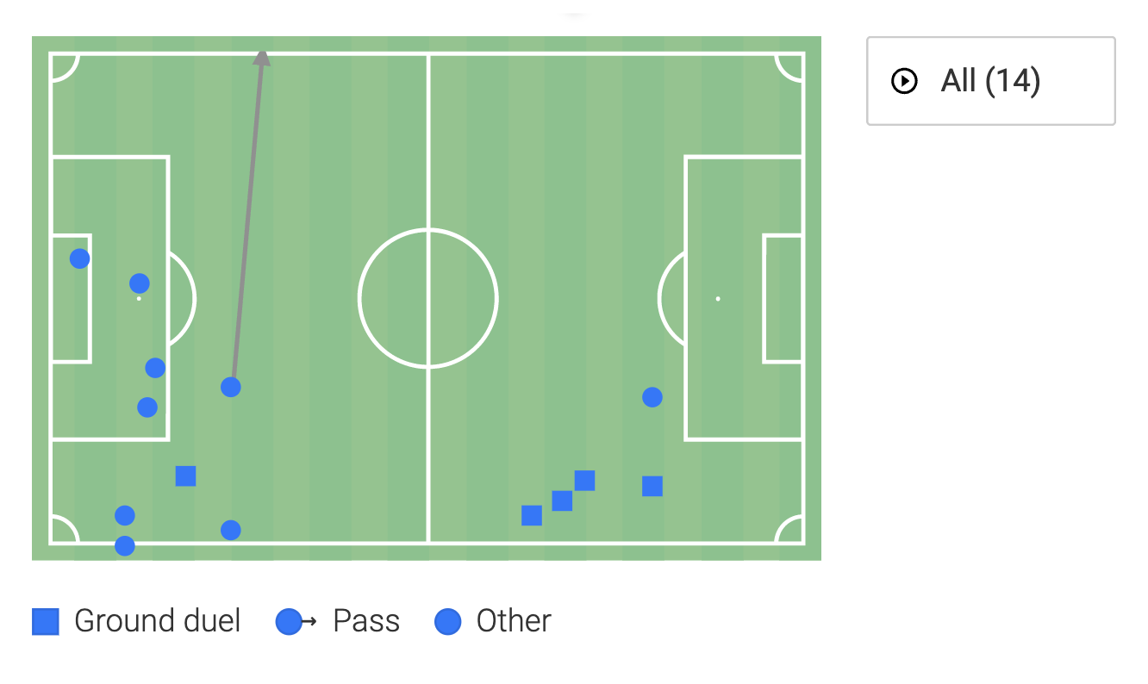The height and width of the screenshot is (684, 1148).
Task: Click the upper dot near left box edge
Action: pos(155,368)
